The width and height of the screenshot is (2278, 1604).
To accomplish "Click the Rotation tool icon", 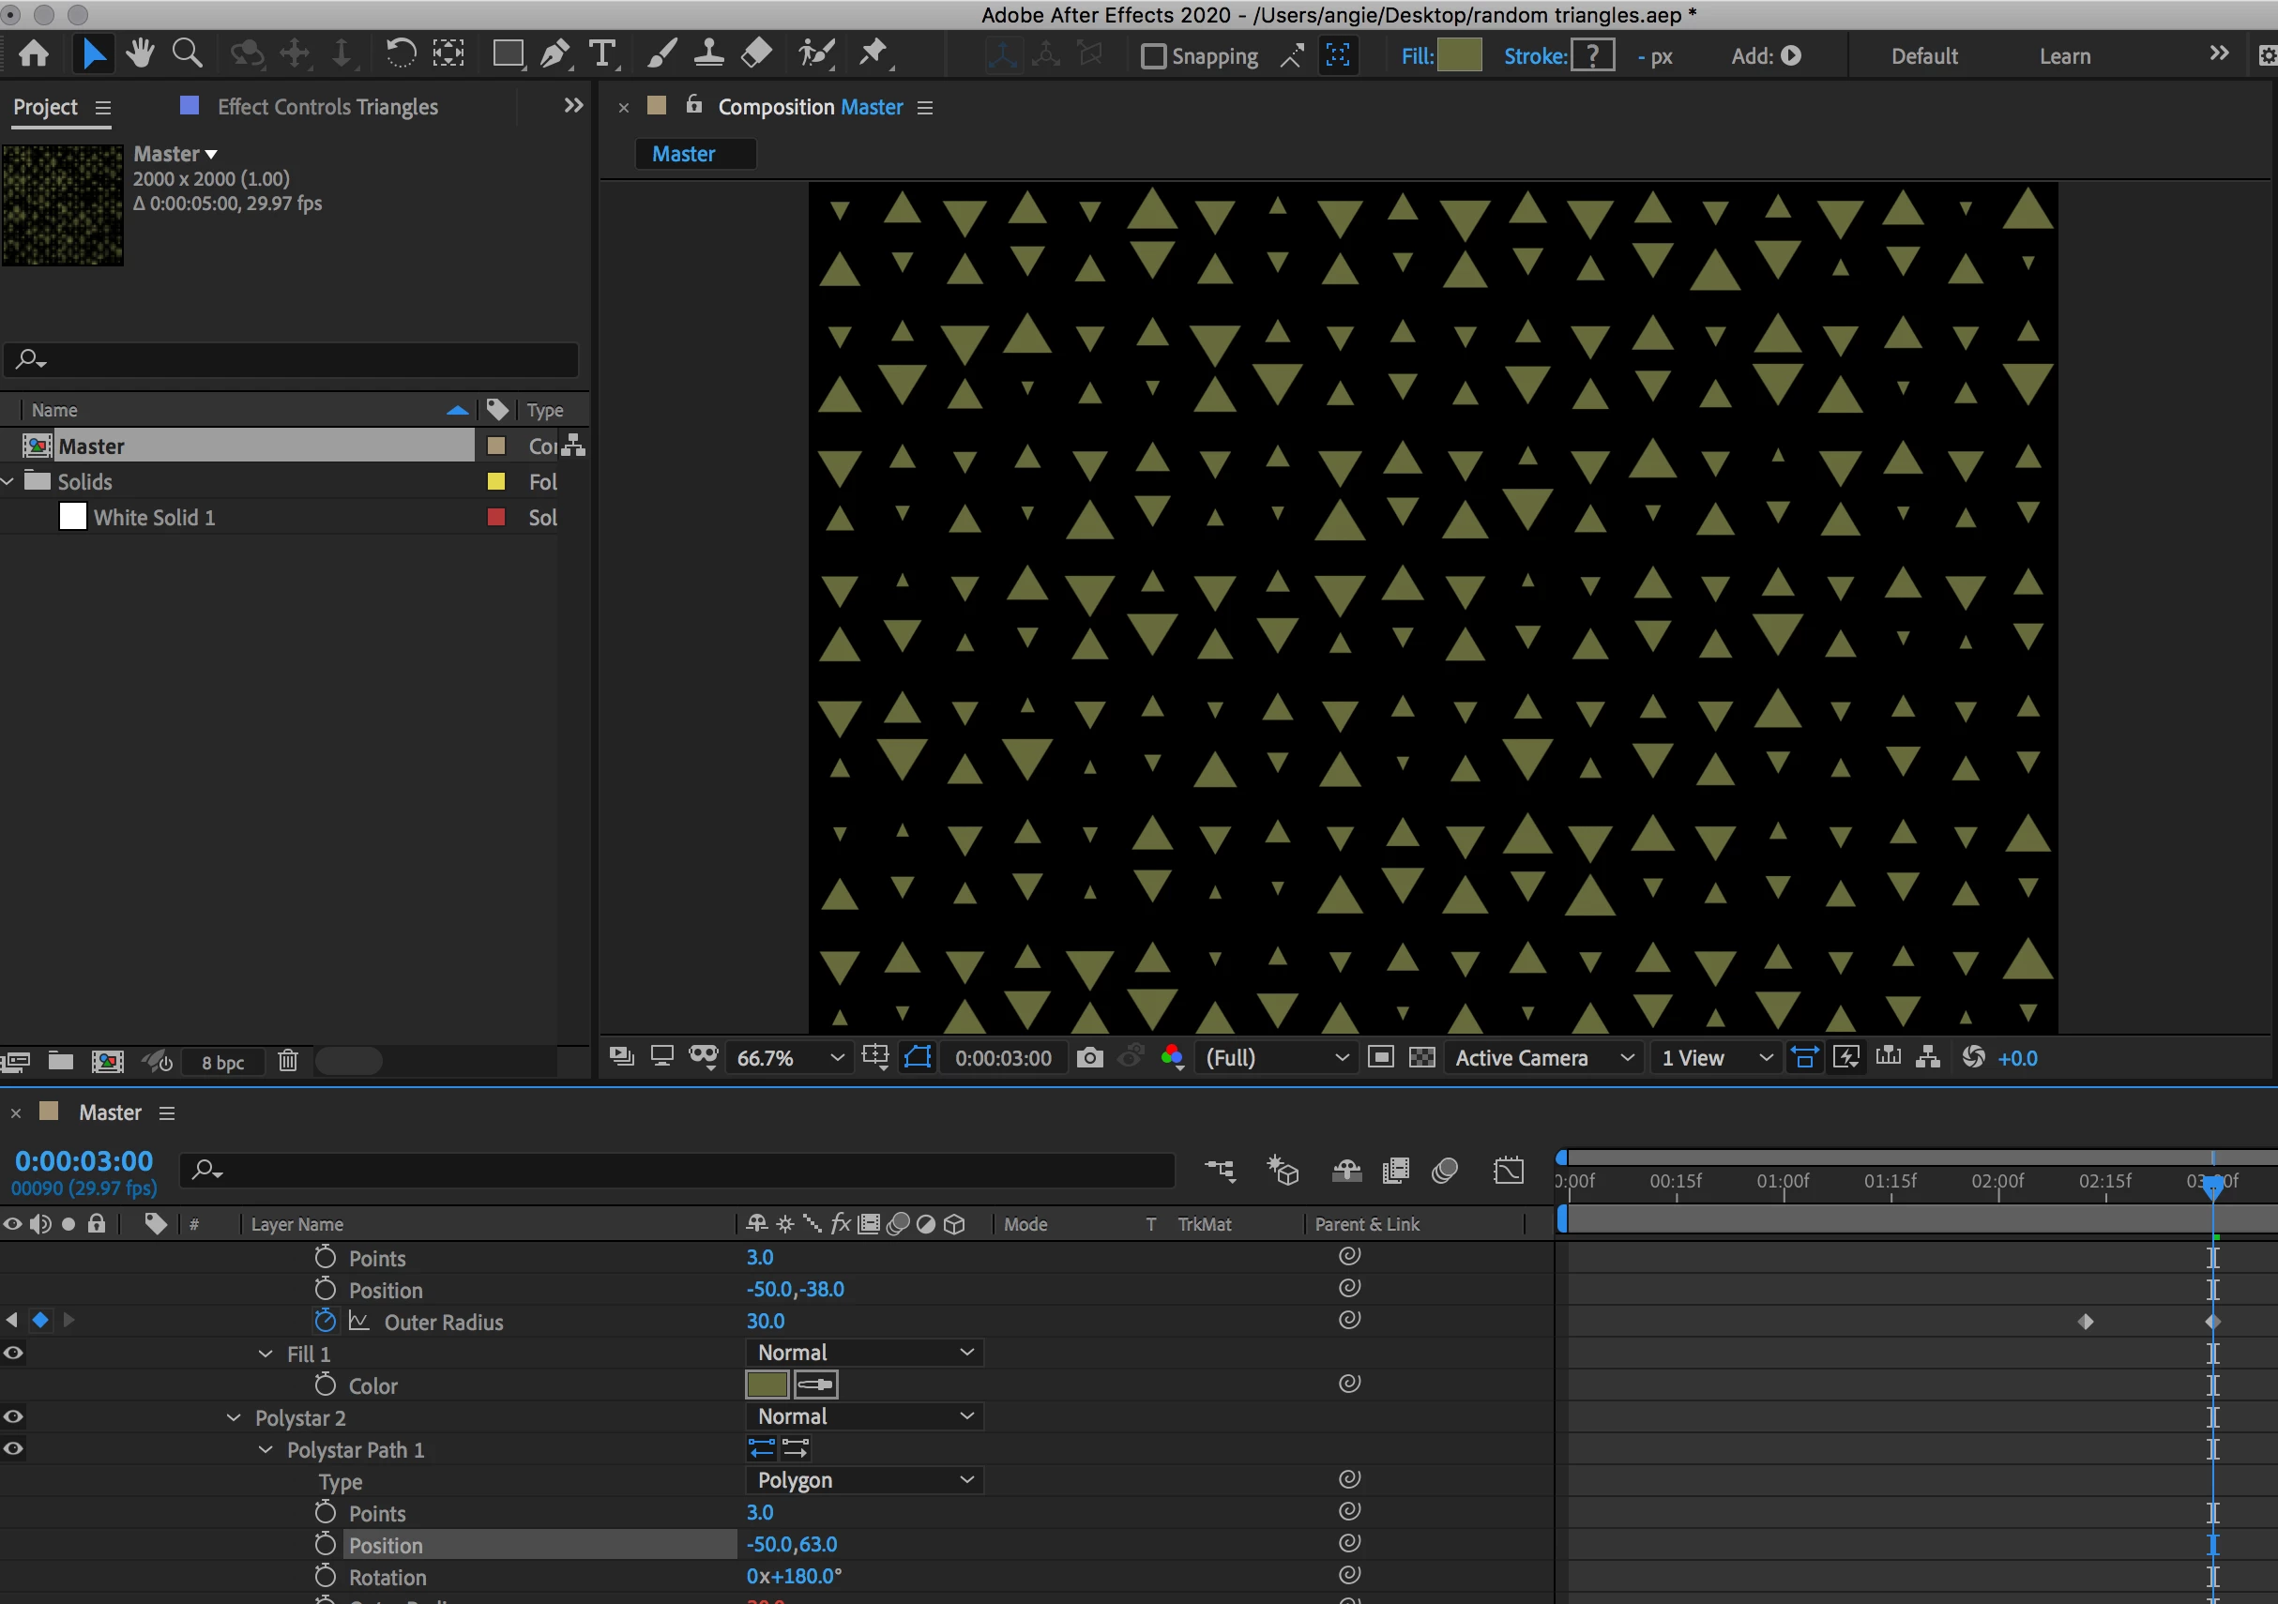I will point(400,53).
